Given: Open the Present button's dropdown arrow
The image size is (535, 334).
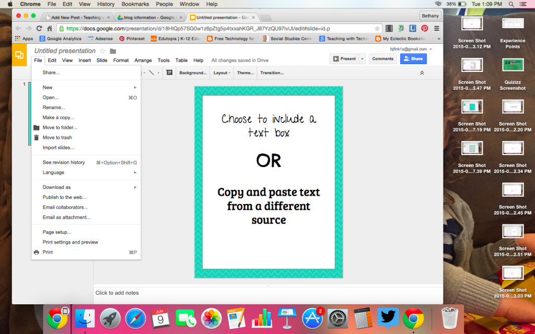Looking at the screenshot, I should tap(363, 58).
